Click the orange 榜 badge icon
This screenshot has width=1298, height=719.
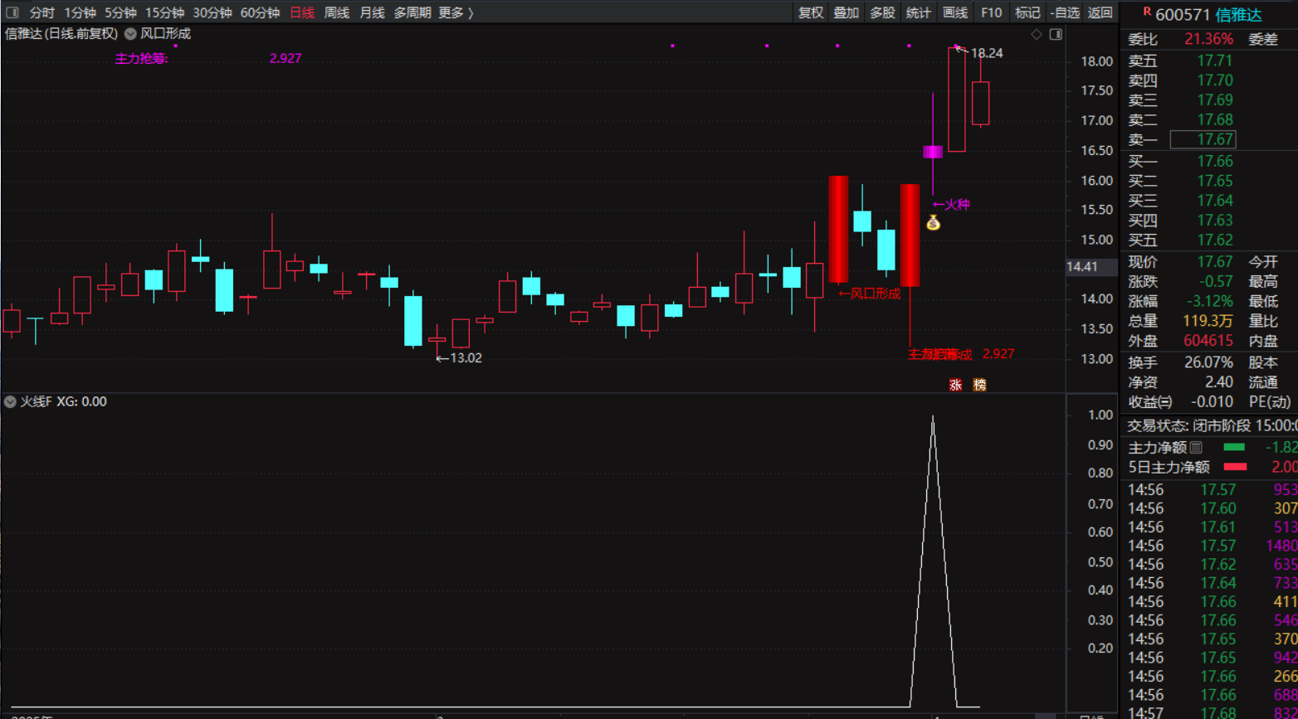(979, 385)
